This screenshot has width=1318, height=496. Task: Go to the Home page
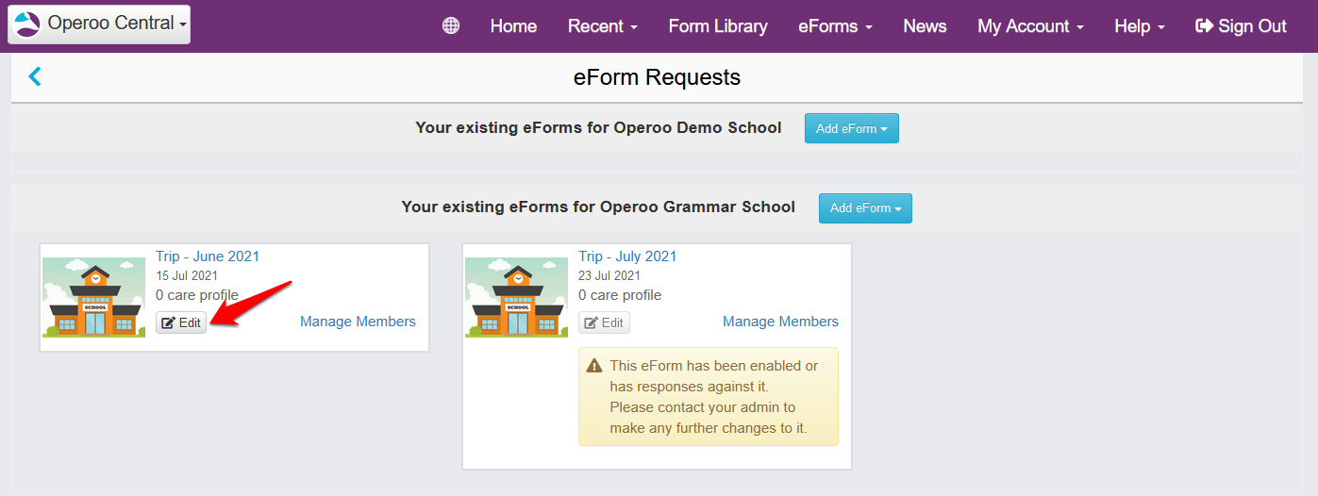tap(513, 26)
